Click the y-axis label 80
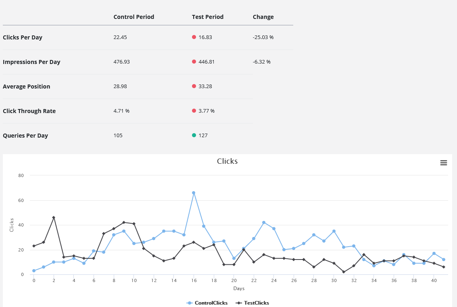Viewport: 457px width, 307px height. [x=21, y=175]
